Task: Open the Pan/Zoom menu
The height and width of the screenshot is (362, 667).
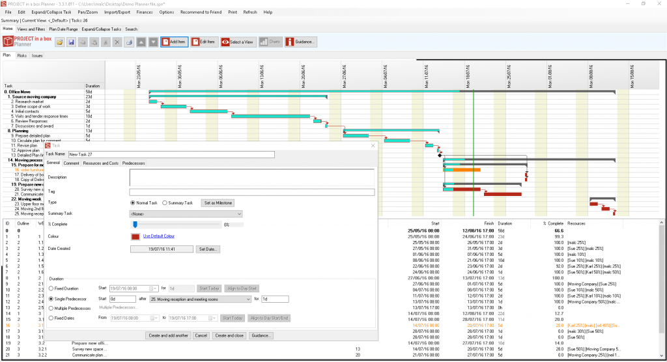Action: tap(88, 12)
